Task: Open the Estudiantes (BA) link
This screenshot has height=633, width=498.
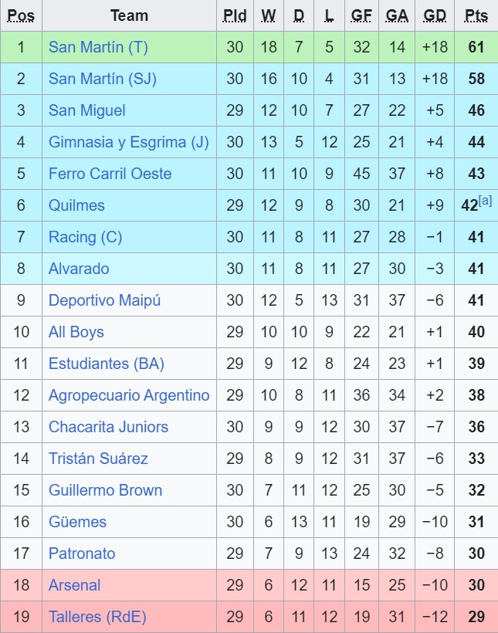Action: click(106, 364)
